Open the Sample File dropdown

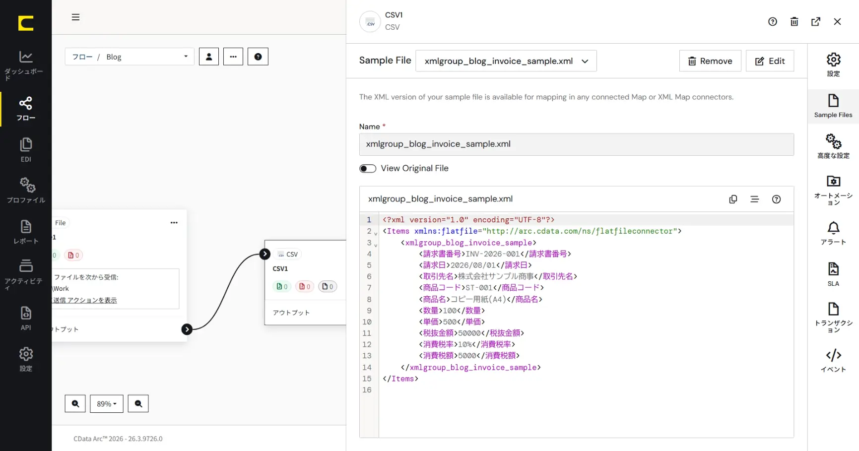point(506,61)
